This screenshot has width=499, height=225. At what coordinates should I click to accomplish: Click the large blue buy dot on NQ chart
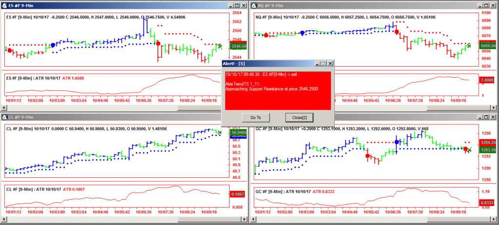point(302,33)
